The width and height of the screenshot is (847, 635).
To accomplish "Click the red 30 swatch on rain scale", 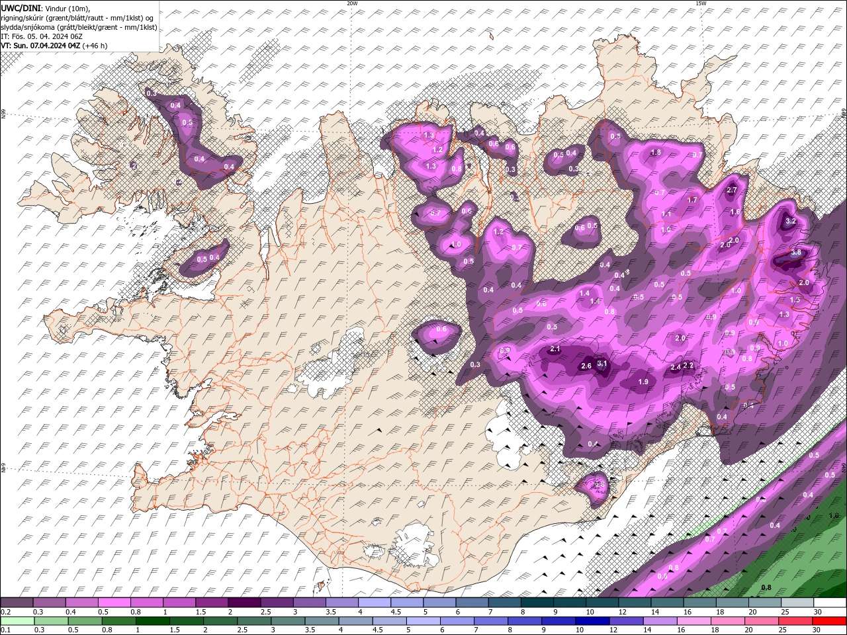I will click(x=829, y=621).
